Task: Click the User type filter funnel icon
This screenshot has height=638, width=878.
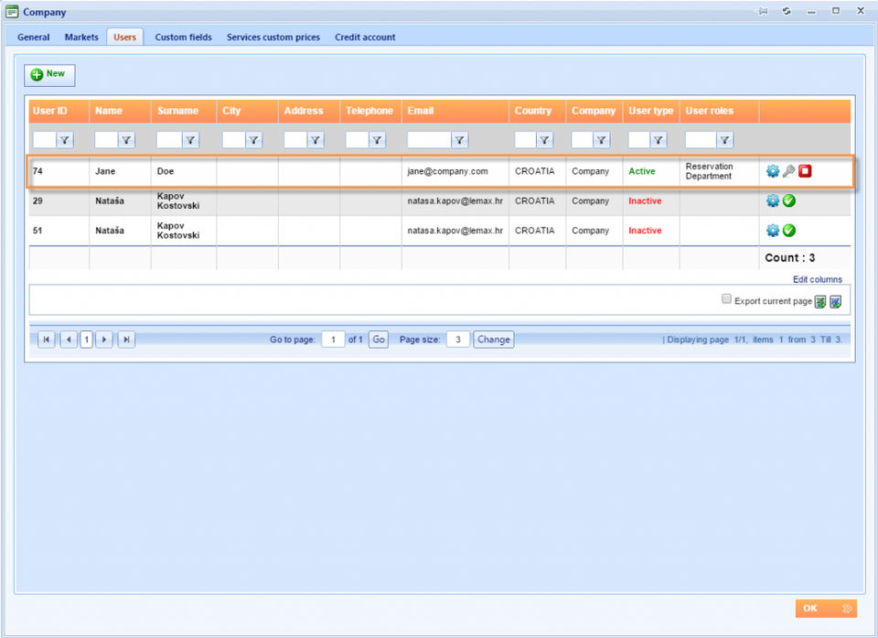Action: click(658, 140)
